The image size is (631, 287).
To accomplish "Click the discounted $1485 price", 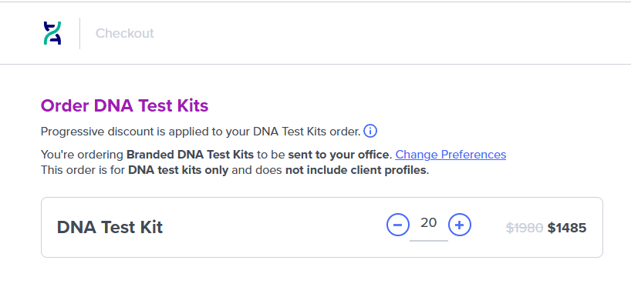I will point(567,228).
